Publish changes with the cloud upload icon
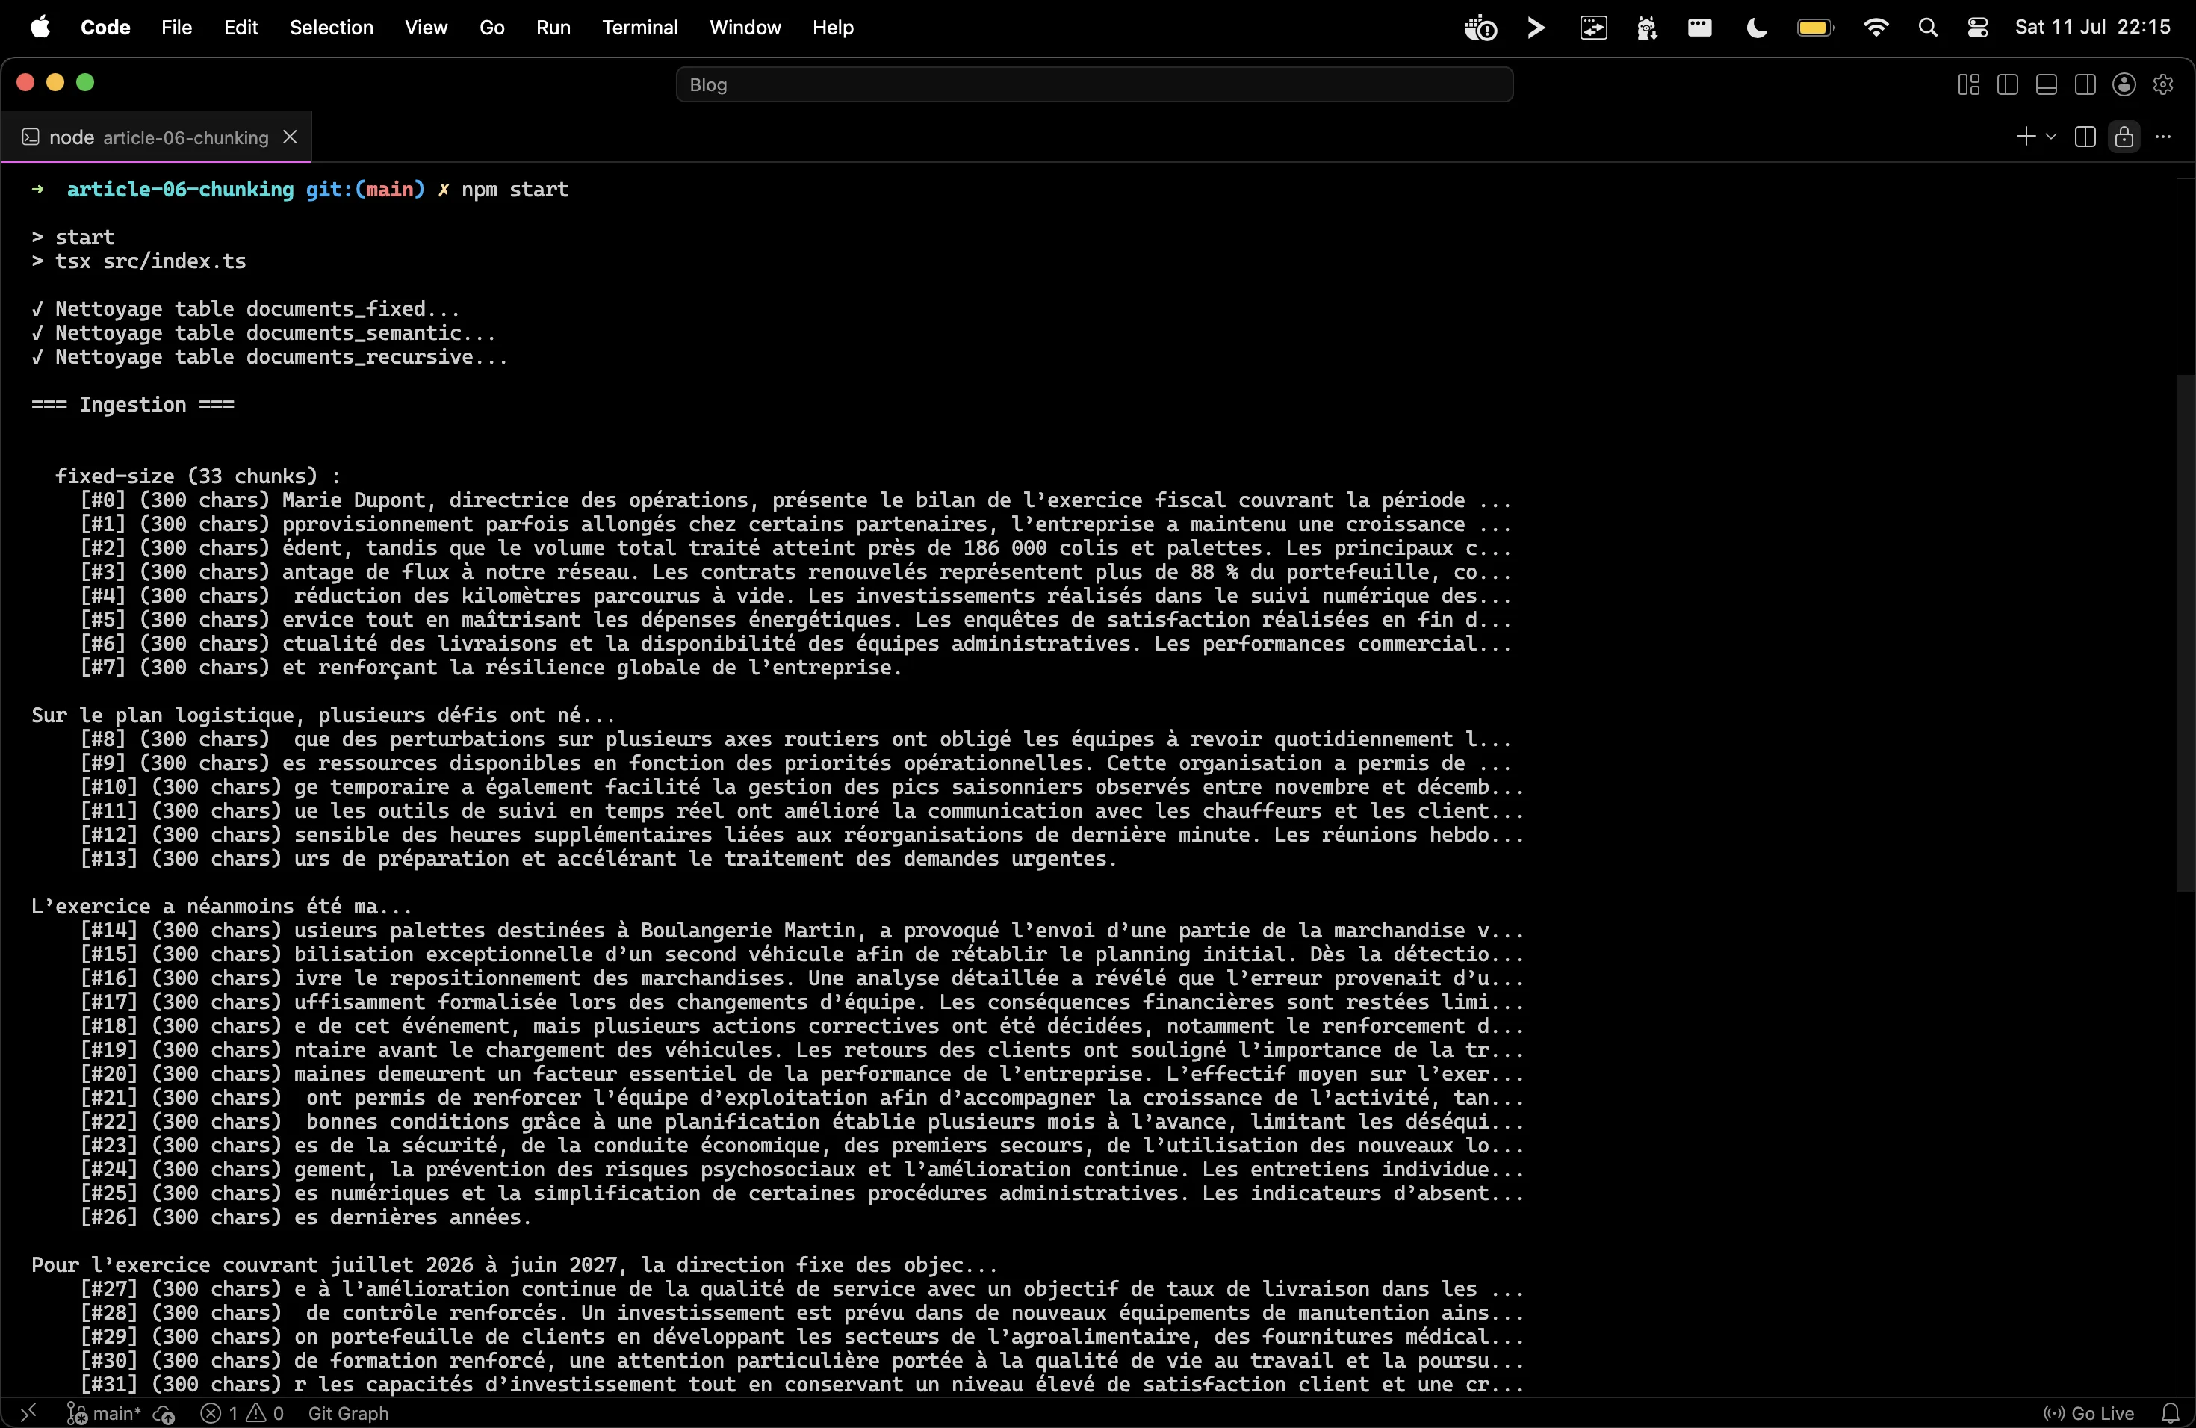 [164, 1413]
